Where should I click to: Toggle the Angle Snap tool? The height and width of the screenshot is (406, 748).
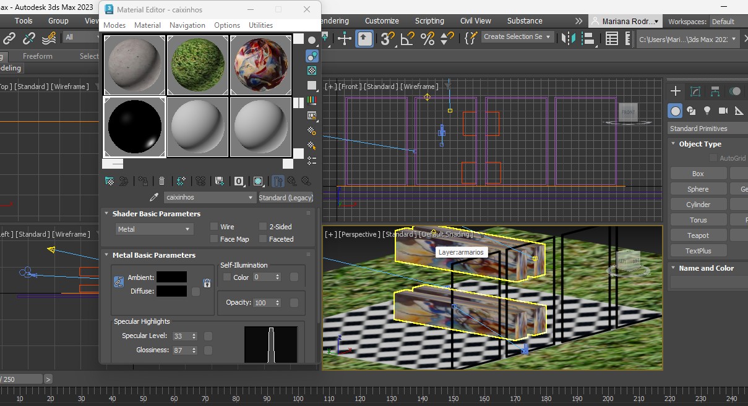point(407,39)
